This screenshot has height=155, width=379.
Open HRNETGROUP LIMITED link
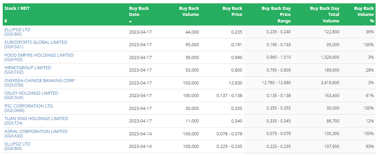[x=28, y=67]
